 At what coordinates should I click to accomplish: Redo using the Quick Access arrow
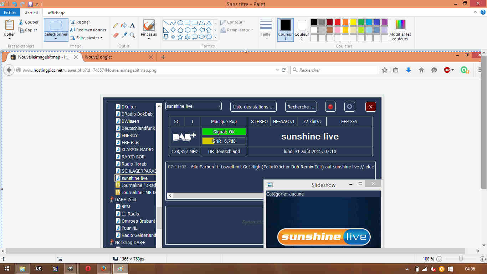click(x=23, y=4)
